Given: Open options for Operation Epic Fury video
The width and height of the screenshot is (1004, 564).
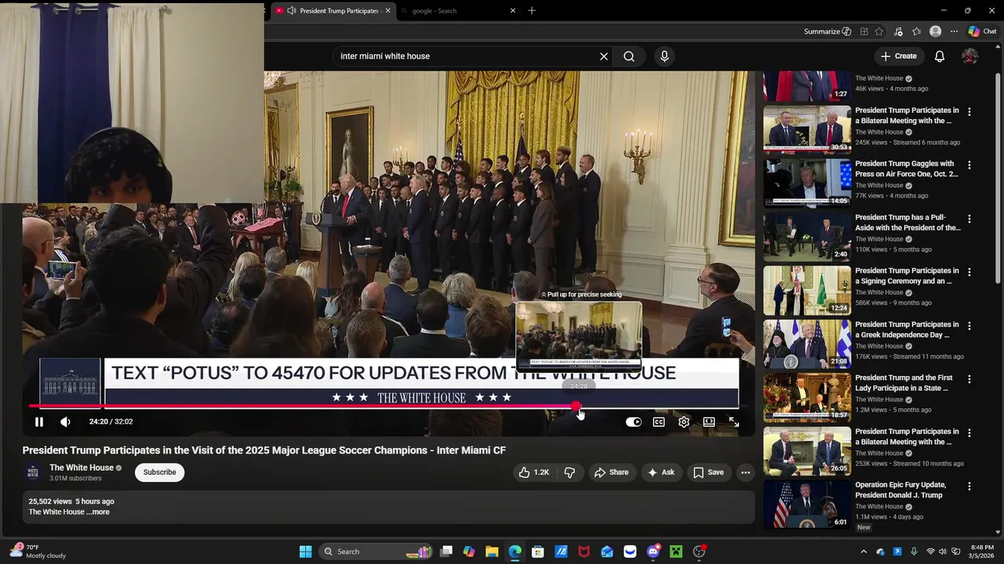Looking at the screenshot, I should coord(969,486).
